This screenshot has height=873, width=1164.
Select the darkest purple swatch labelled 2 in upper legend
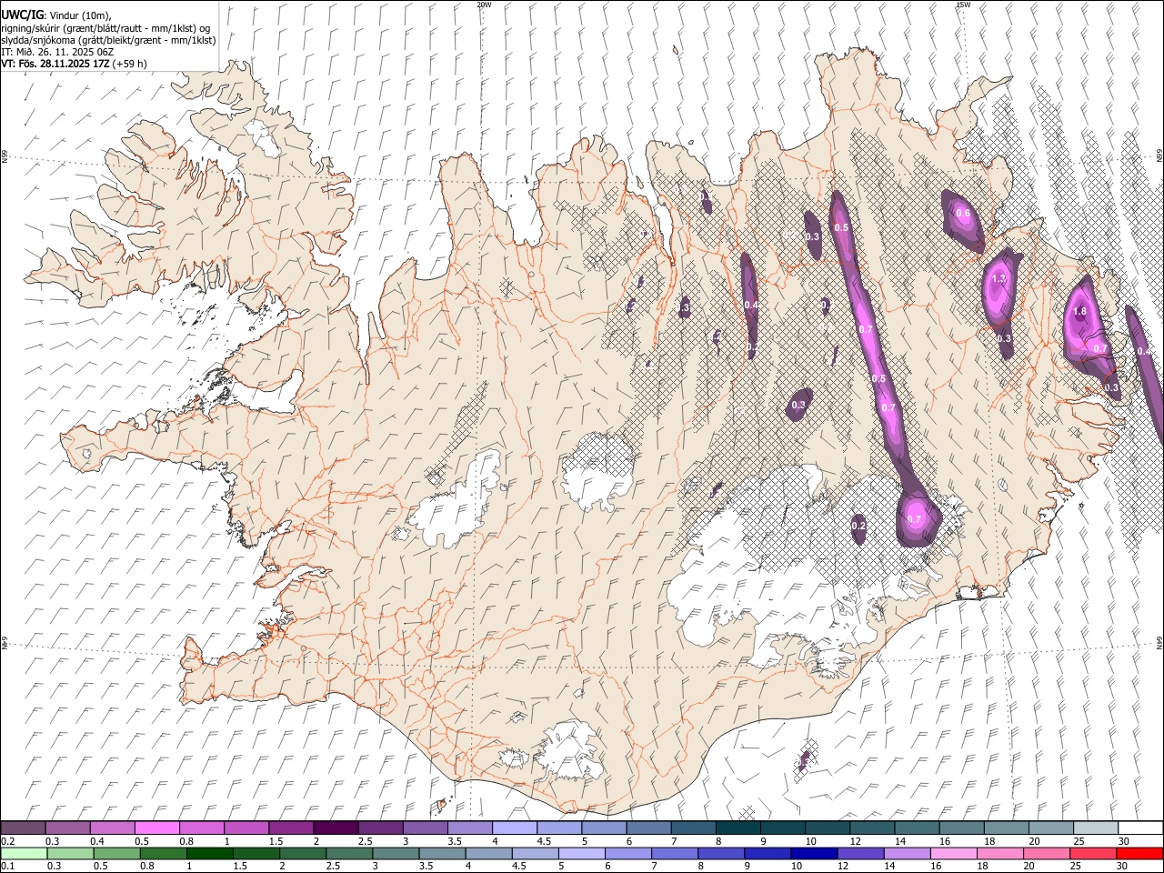point(336,828)
